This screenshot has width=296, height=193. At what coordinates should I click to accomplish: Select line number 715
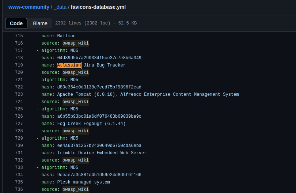pyautogui.click(x=19, y=36)
